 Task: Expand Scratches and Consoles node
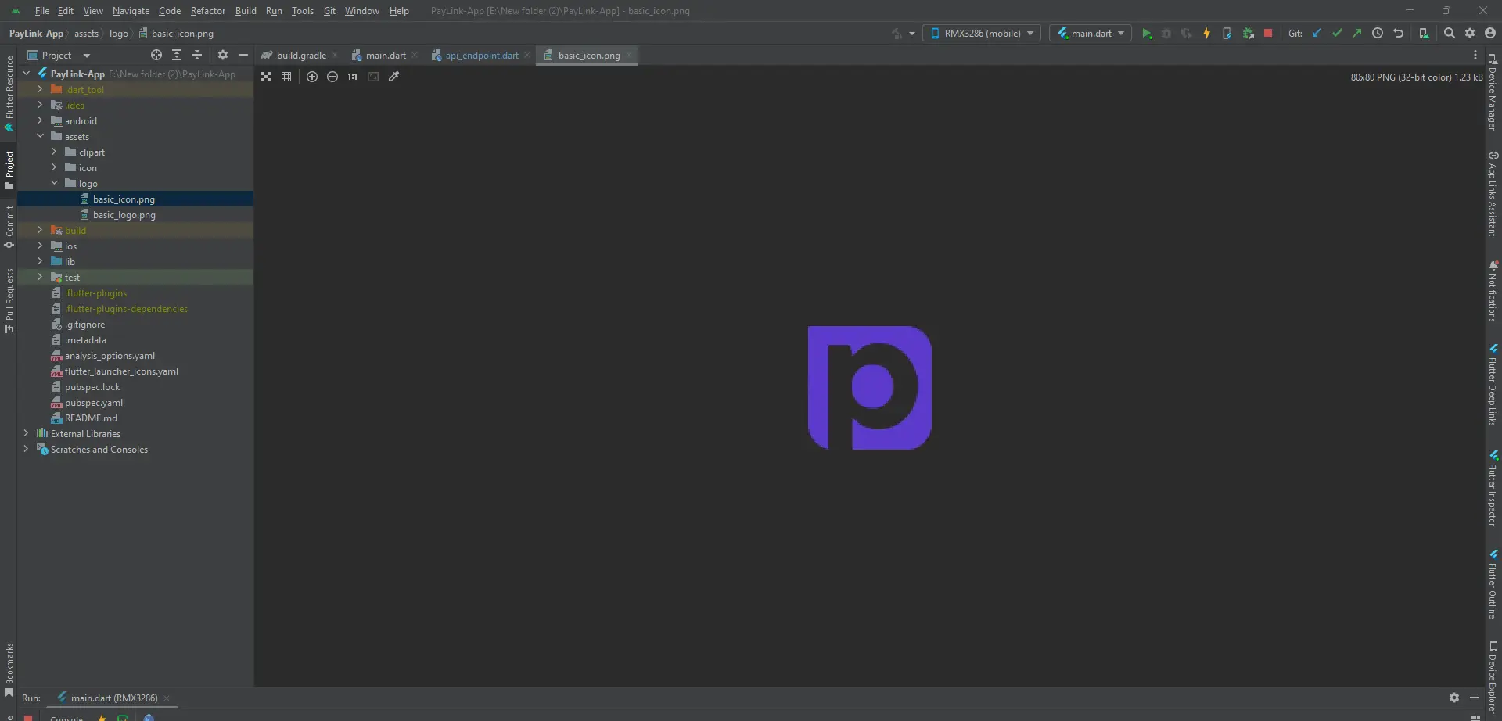click(x=27, y=449)
